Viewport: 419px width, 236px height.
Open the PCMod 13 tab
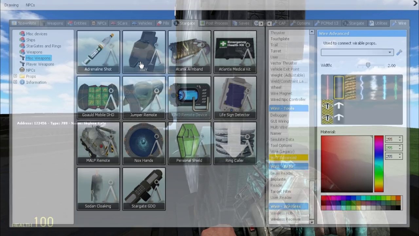pyautogui.click(x=327, y=23)
